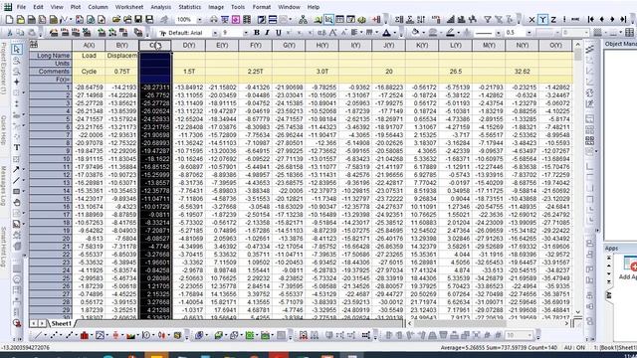
Task: Save project floppy disk icon
Action: coord(138,20)
